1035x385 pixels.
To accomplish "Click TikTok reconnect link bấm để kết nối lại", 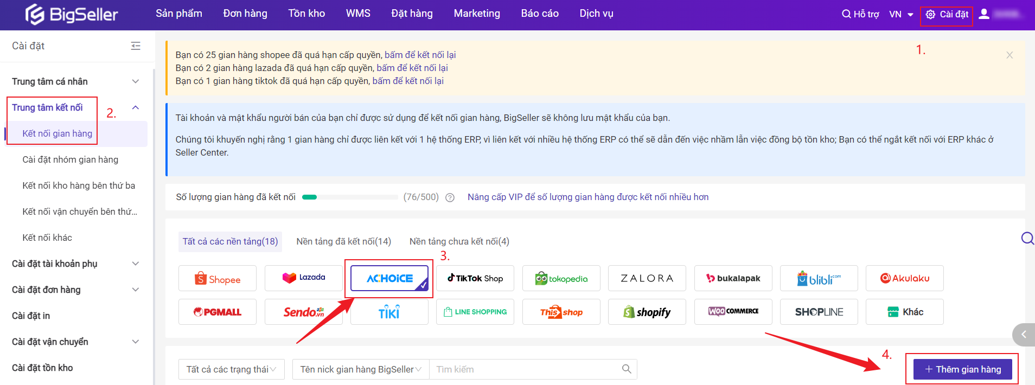I will point(408,81).
